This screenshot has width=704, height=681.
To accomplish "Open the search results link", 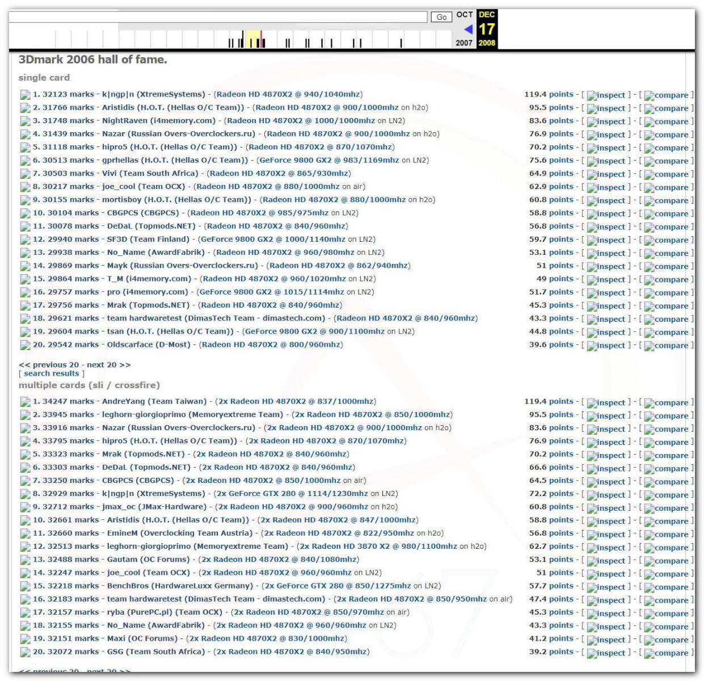I will [51, 373].
